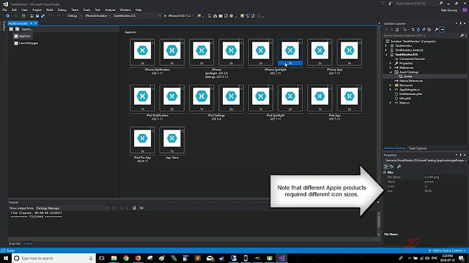Image resolution: width=469 pixels, height=263 pixels.
Task: Click Clear All icon in Output panel
Action: click(x=134, y=208)
